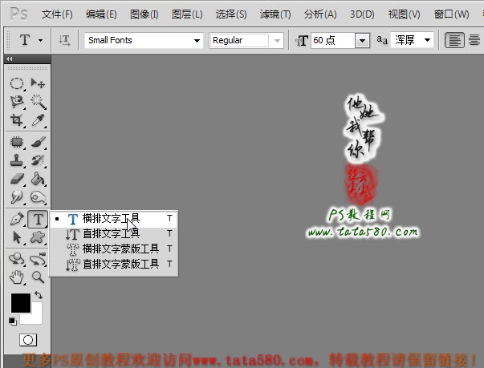This screenshot has width=484, height=368.
Task: Enable center-align text
Action: (x=474, y=40)
